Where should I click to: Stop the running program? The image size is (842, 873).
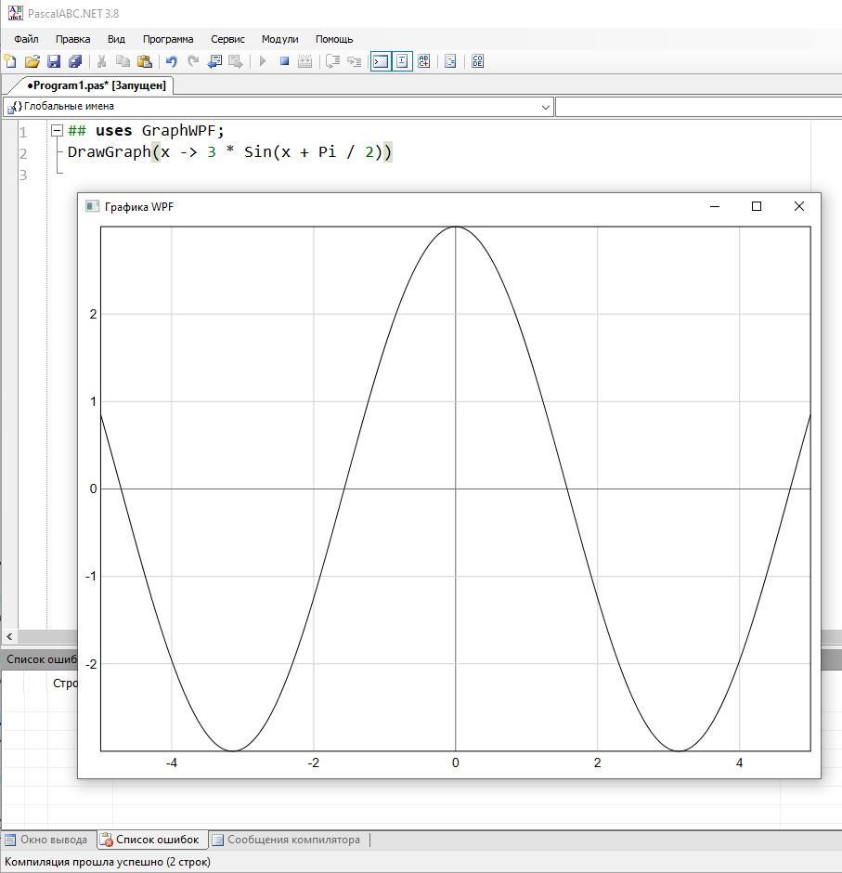coord(285,61)
